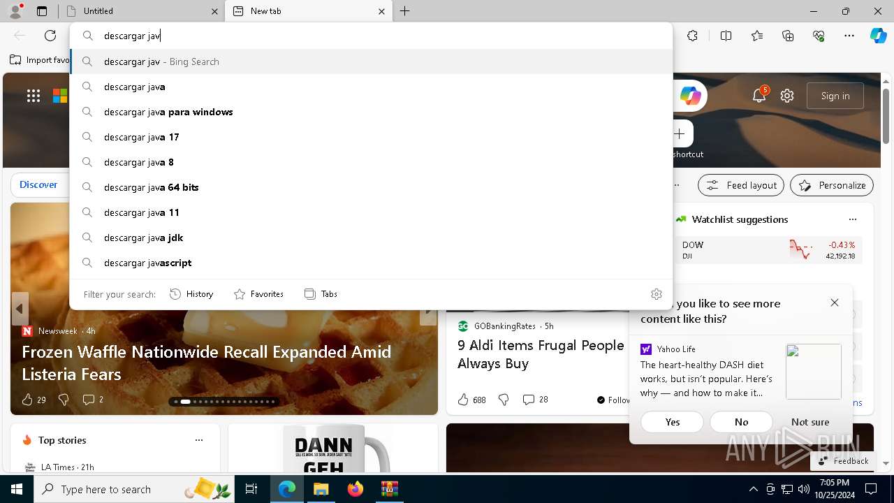Open File Explorer in the taskbar
This screenshot has height=503, width=894.
tap(321, 489)
